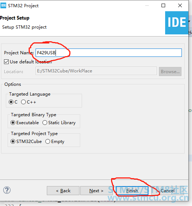The height and width of the screenshot is (206, 192).
Task: Click the disabled Browse... button
Action: (170, 72)
